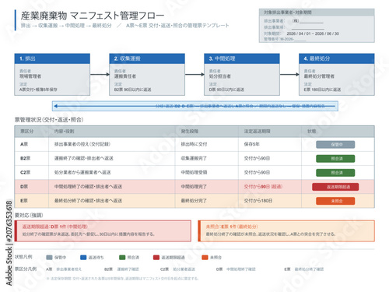Click the gray 保管中 legend color square
Image resolution: width=389 pixels, height=292 pixels.
pos(49,258)
